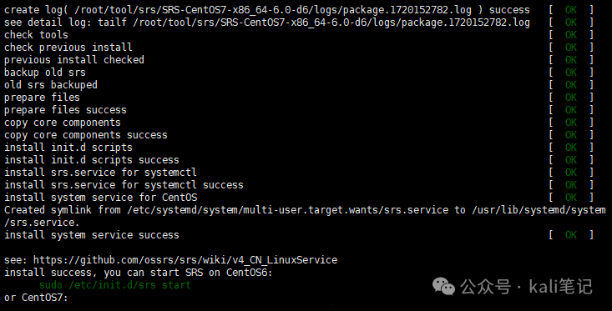This screenshot has width=612, height=311.
Task: Click the 'install init.d scripts' line
Action: tap(68, 148)
